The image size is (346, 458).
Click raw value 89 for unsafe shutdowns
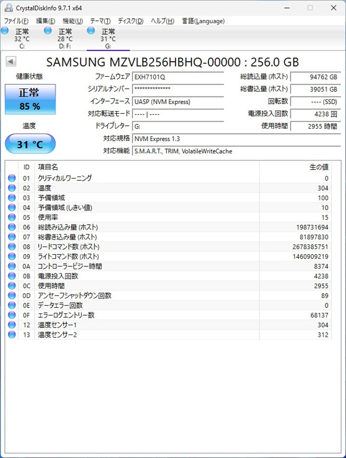point(325,296)
